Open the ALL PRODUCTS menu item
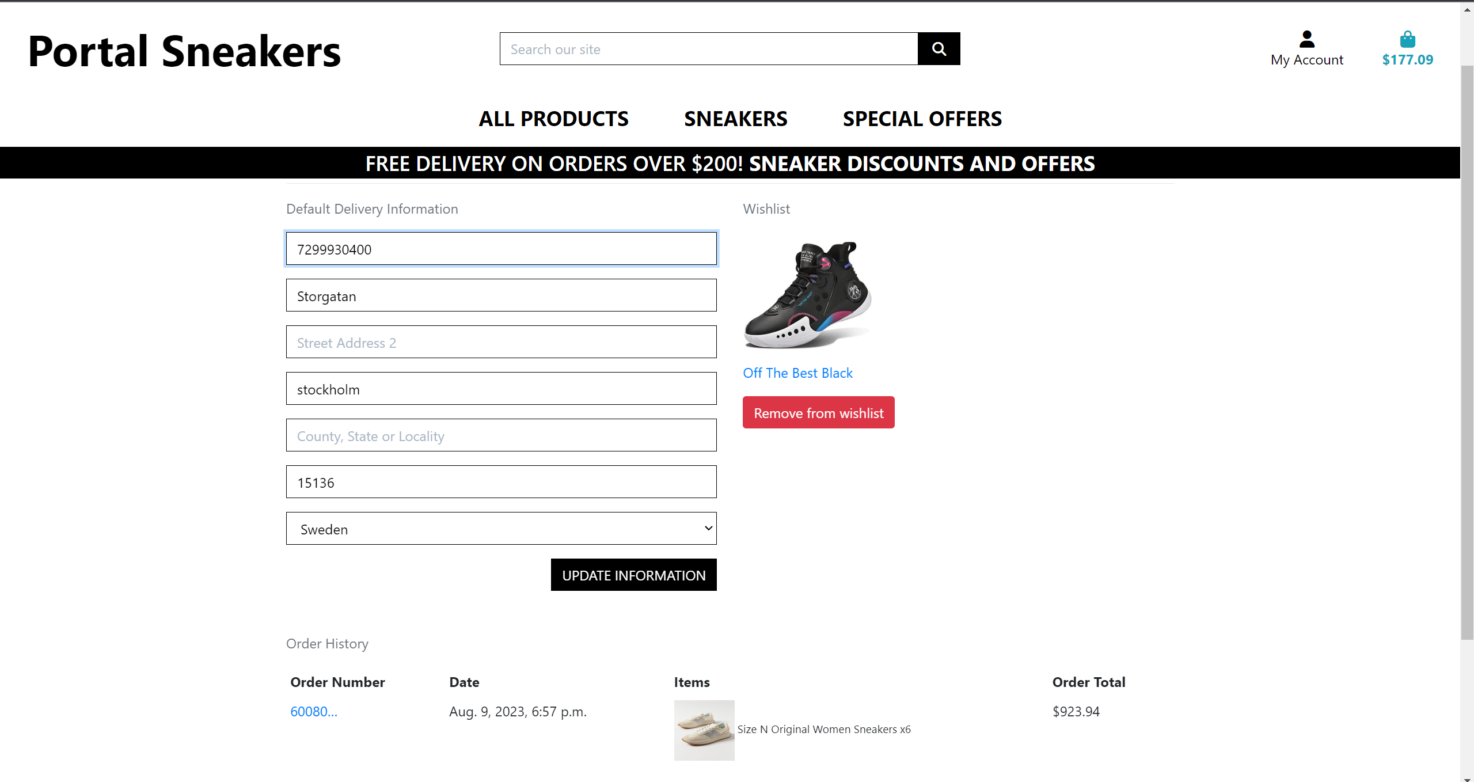This screenshot has width=1474, height=782. click(553, 119)
